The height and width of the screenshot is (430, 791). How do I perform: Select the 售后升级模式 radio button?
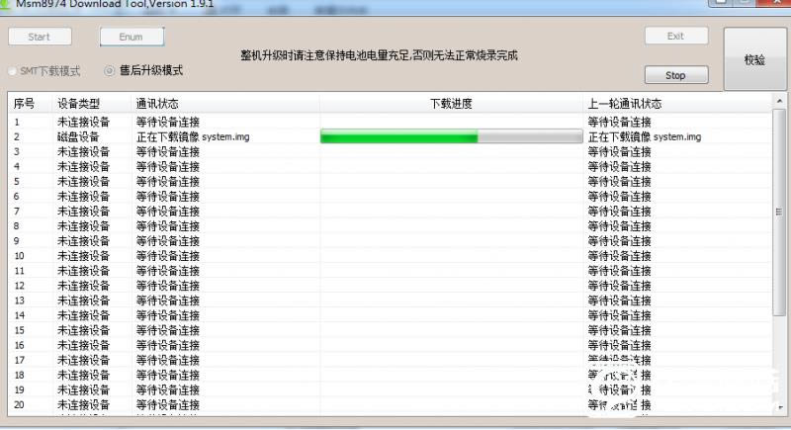click(109, 71)
